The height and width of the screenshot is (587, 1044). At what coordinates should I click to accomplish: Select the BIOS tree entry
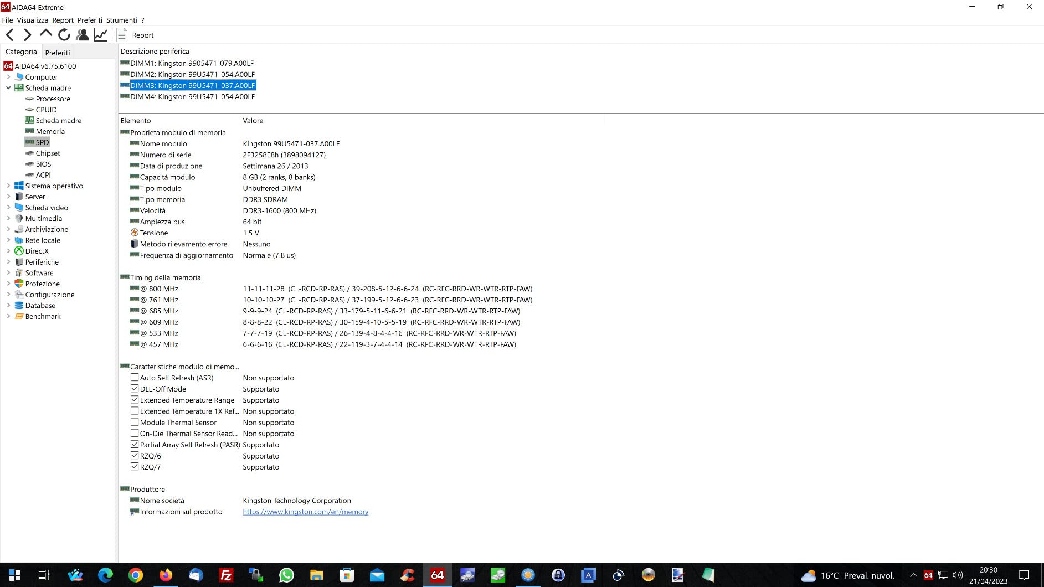tap(43, 164)
